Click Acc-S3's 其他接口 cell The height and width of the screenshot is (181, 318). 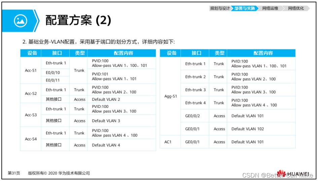[56, 121]
